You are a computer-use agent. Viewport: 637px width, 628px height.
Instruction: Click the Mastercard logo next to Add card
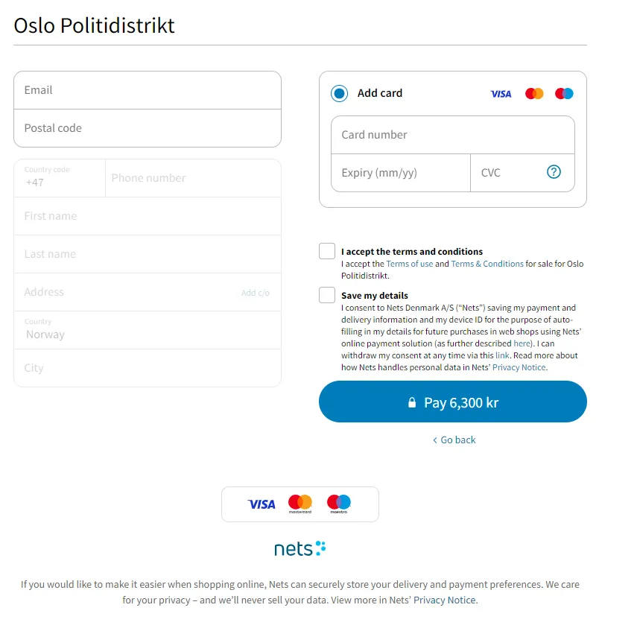coord(533,93)
